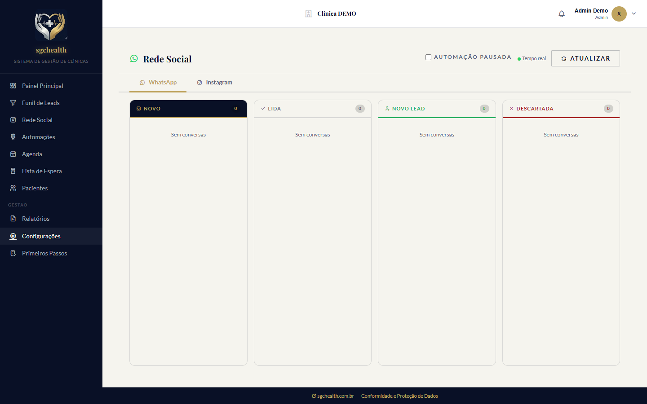Click the WhatsApp icon beside Rede Social title
Screen dimensions: 647x404
(134, 58)
